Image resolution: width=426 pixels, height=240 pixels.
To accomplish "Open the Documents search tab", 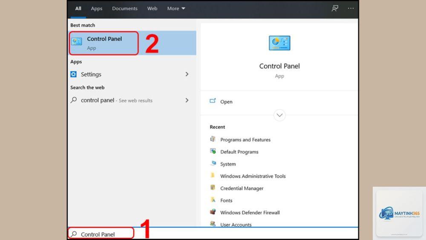I will click(125, 9).
